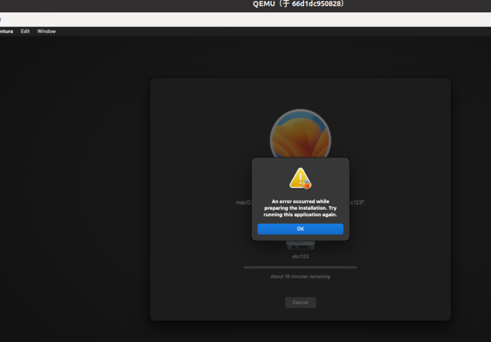
Task: Open the Edit menu
Action: coord(24,31)
